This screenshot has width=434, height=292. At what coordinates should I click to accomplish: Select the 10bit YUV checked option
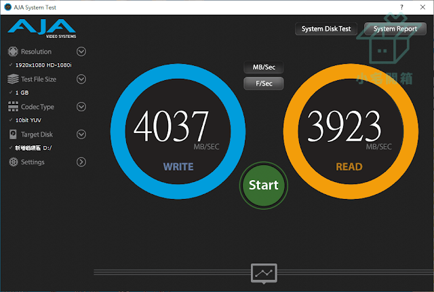[x=28, y=120]
